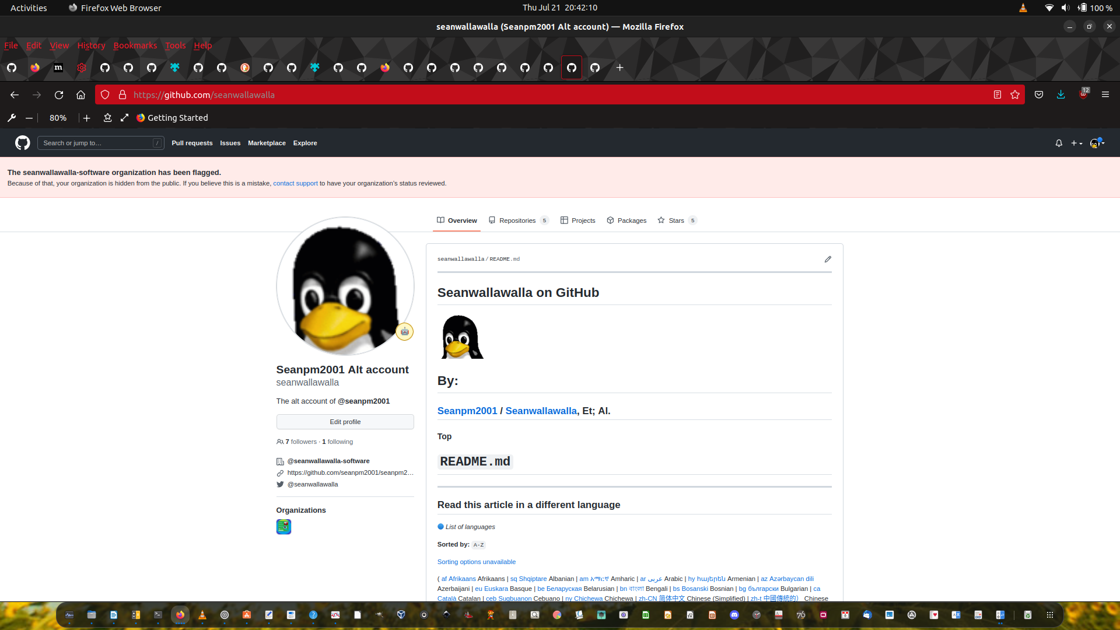
Task: Go to Firefox home page
Action: 81,94
